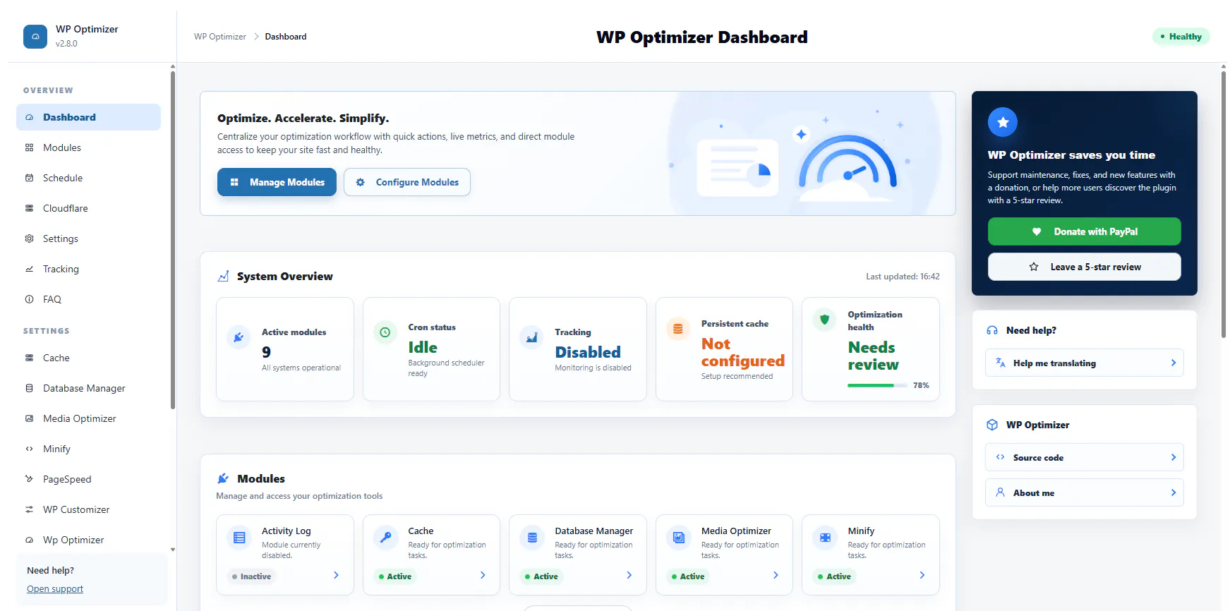Go to Schedule in the sidebar
The height and width of the screenshot is (611, 1230).
[x=88, y=178]
